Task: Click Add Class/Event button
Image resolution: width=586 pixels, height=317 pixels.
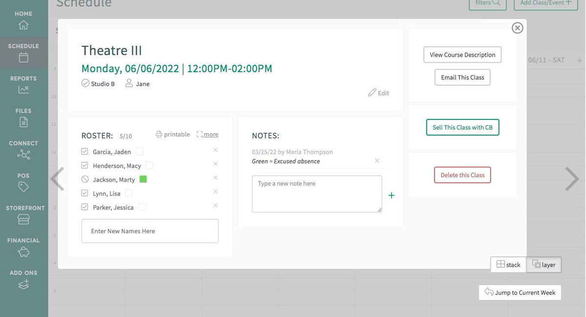Action: pyautogui.click(x=545, y=3)
